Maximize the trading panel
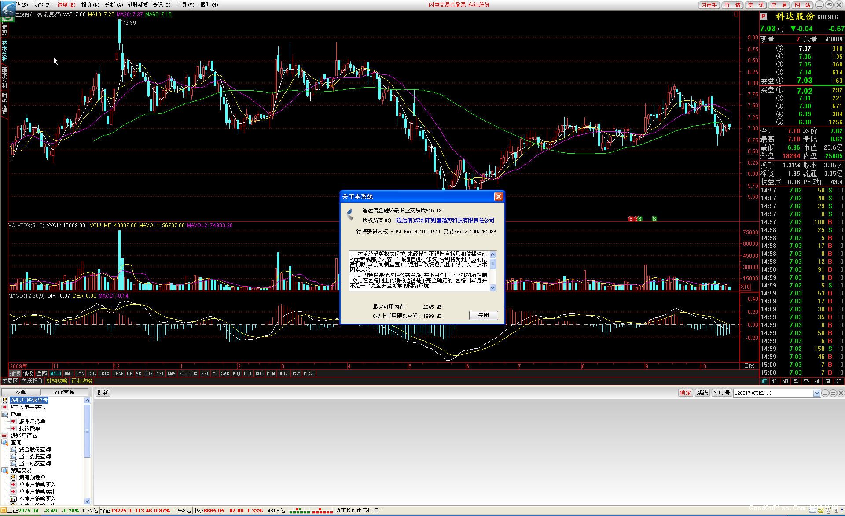845x516 pixels. [833, 393]
